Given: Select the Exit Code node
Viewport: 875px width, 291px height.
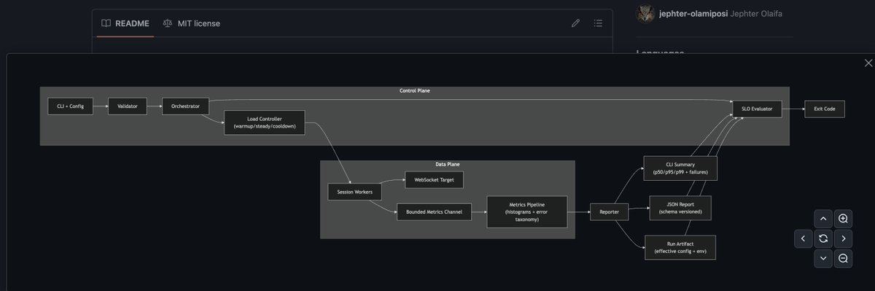Looking at the screenshot, I should coord(825,109).
